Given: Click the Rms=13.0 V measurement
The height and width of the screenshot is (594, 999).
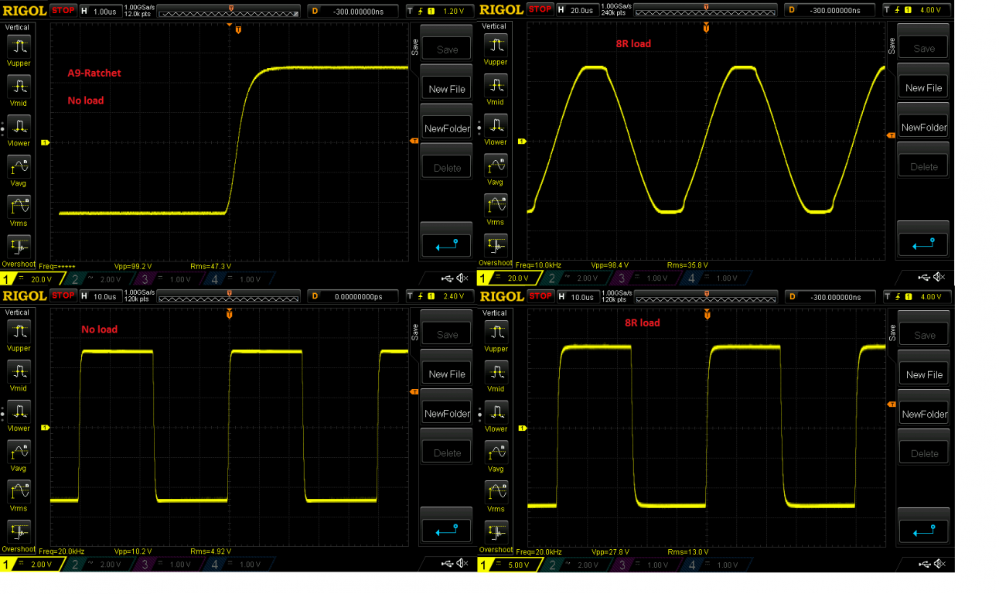Looking at the screenshot, I should (690, 552).
